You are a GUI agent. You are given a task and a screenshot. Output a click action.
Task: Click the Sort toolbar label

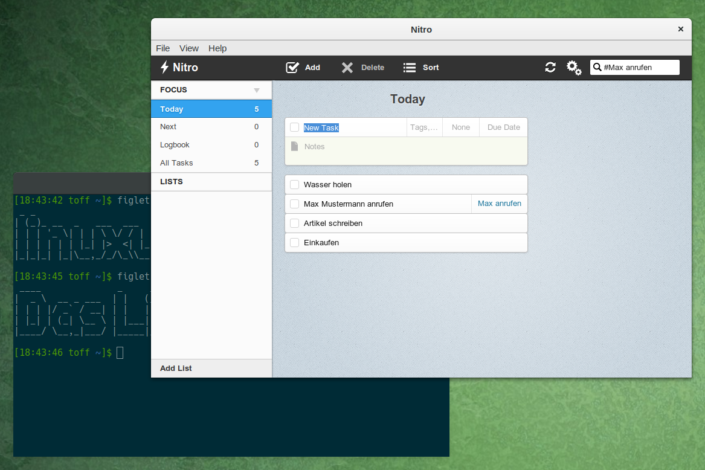431,68
